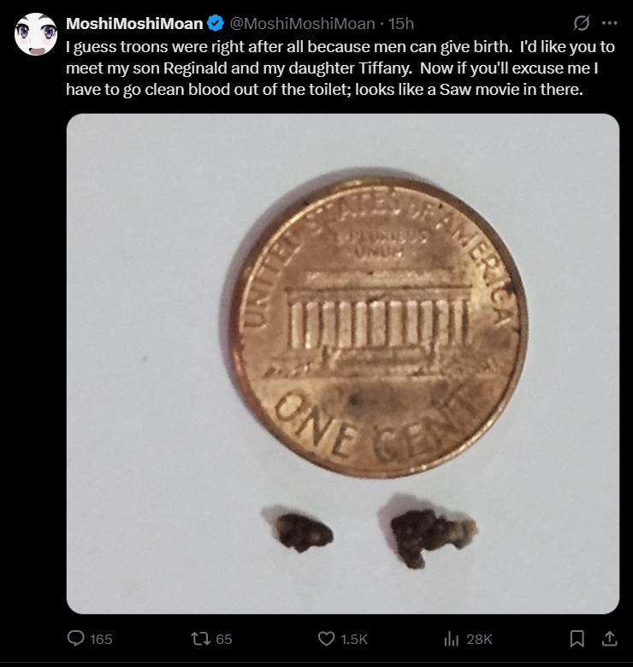The width and height of the screenshot is (633, 667).
Task: Click the tweet line mentioning Saw movie
Action: [x=324, y=89]
